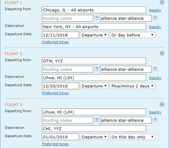Open routing codes help icon for Flight 2
This screenshot has height=148, width=169.
97,69
